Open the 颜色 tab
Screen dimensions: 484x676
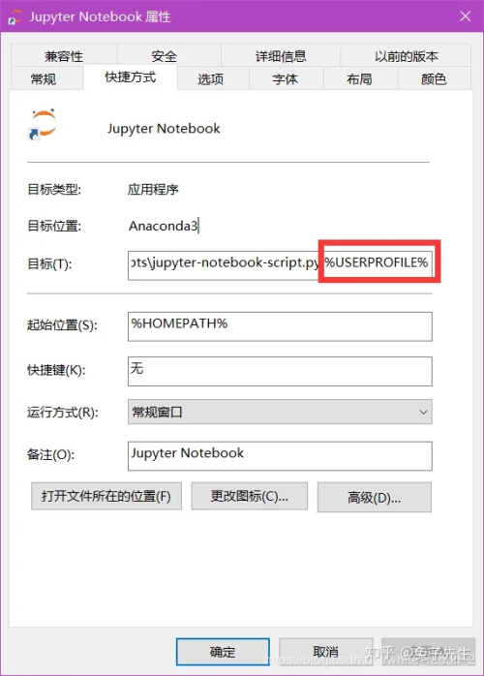pyautogui.click(x=434, y=78)
